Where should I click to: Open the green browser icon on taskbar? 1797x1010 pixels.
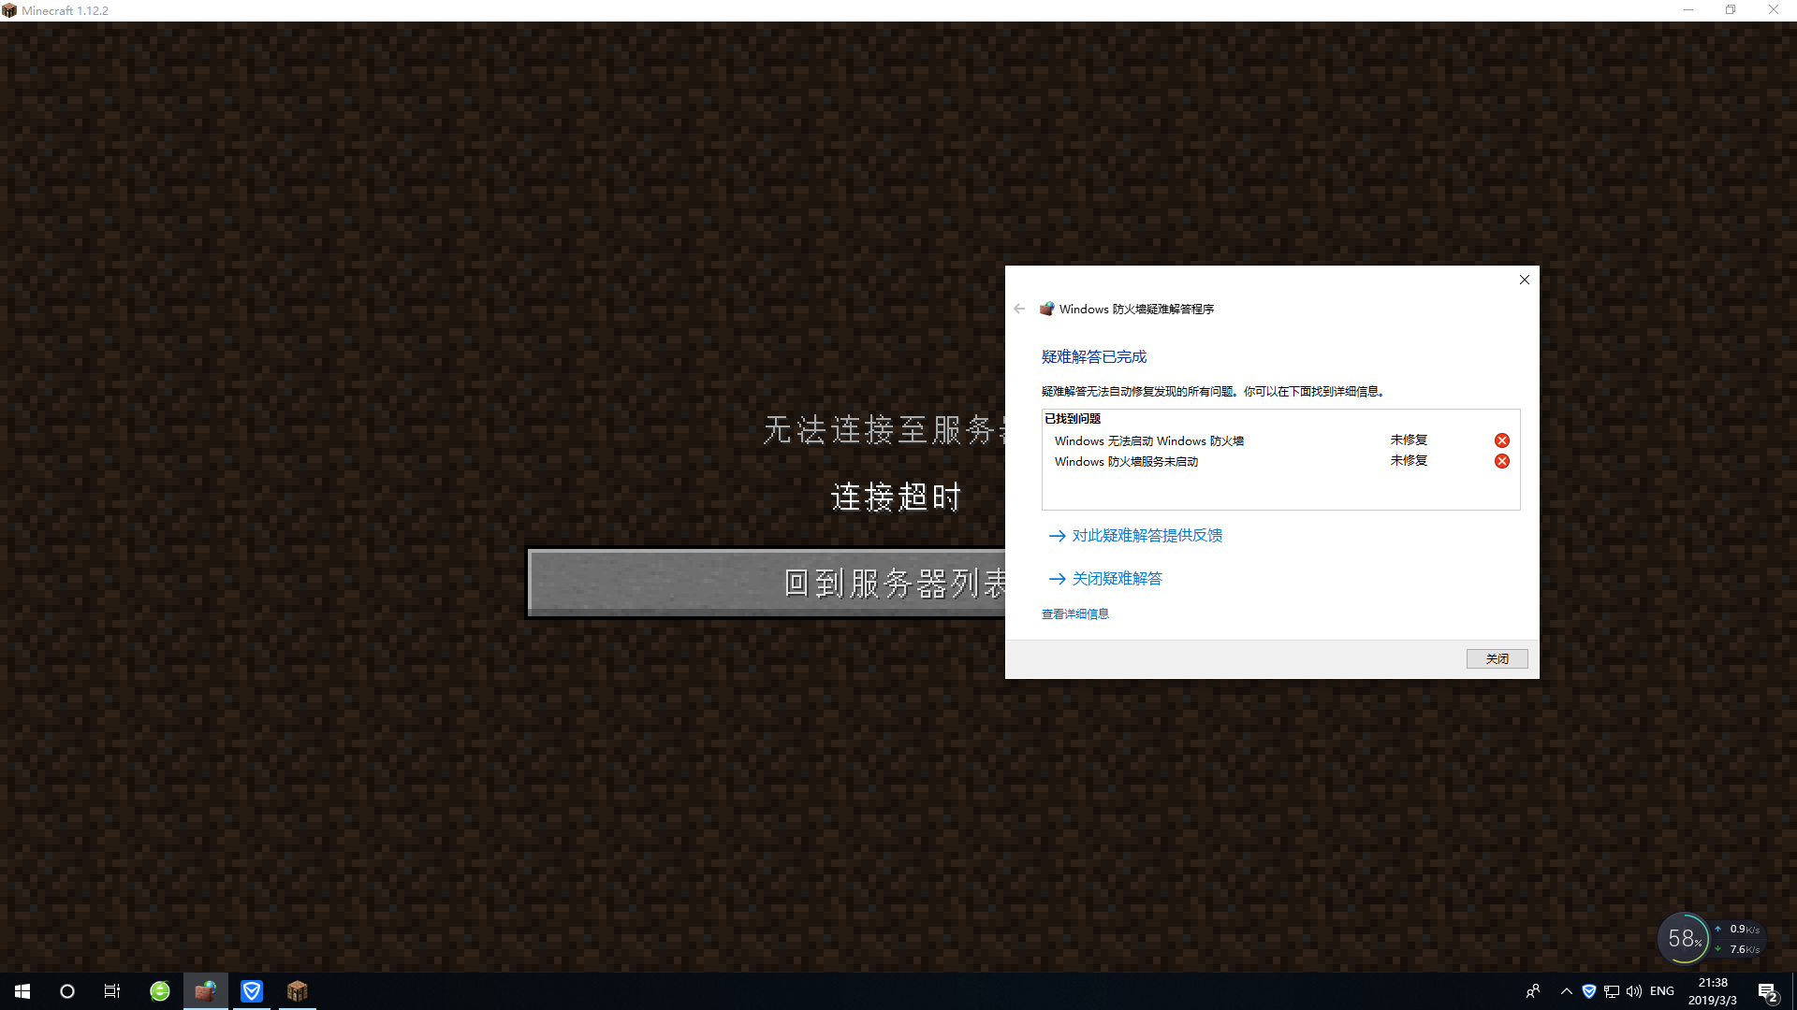(x=160, y=991)
